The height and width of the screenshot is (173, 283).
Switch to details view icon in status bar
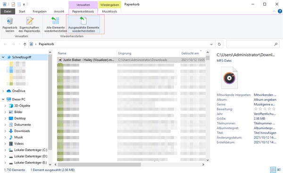tap(273, 170)
